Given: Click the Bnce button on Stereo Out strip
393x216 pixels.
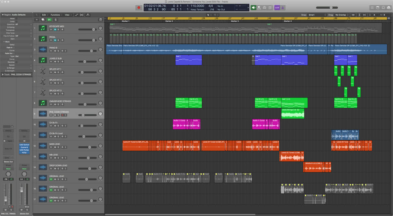Looking at the screenshot, I should (x=27, y=207).
